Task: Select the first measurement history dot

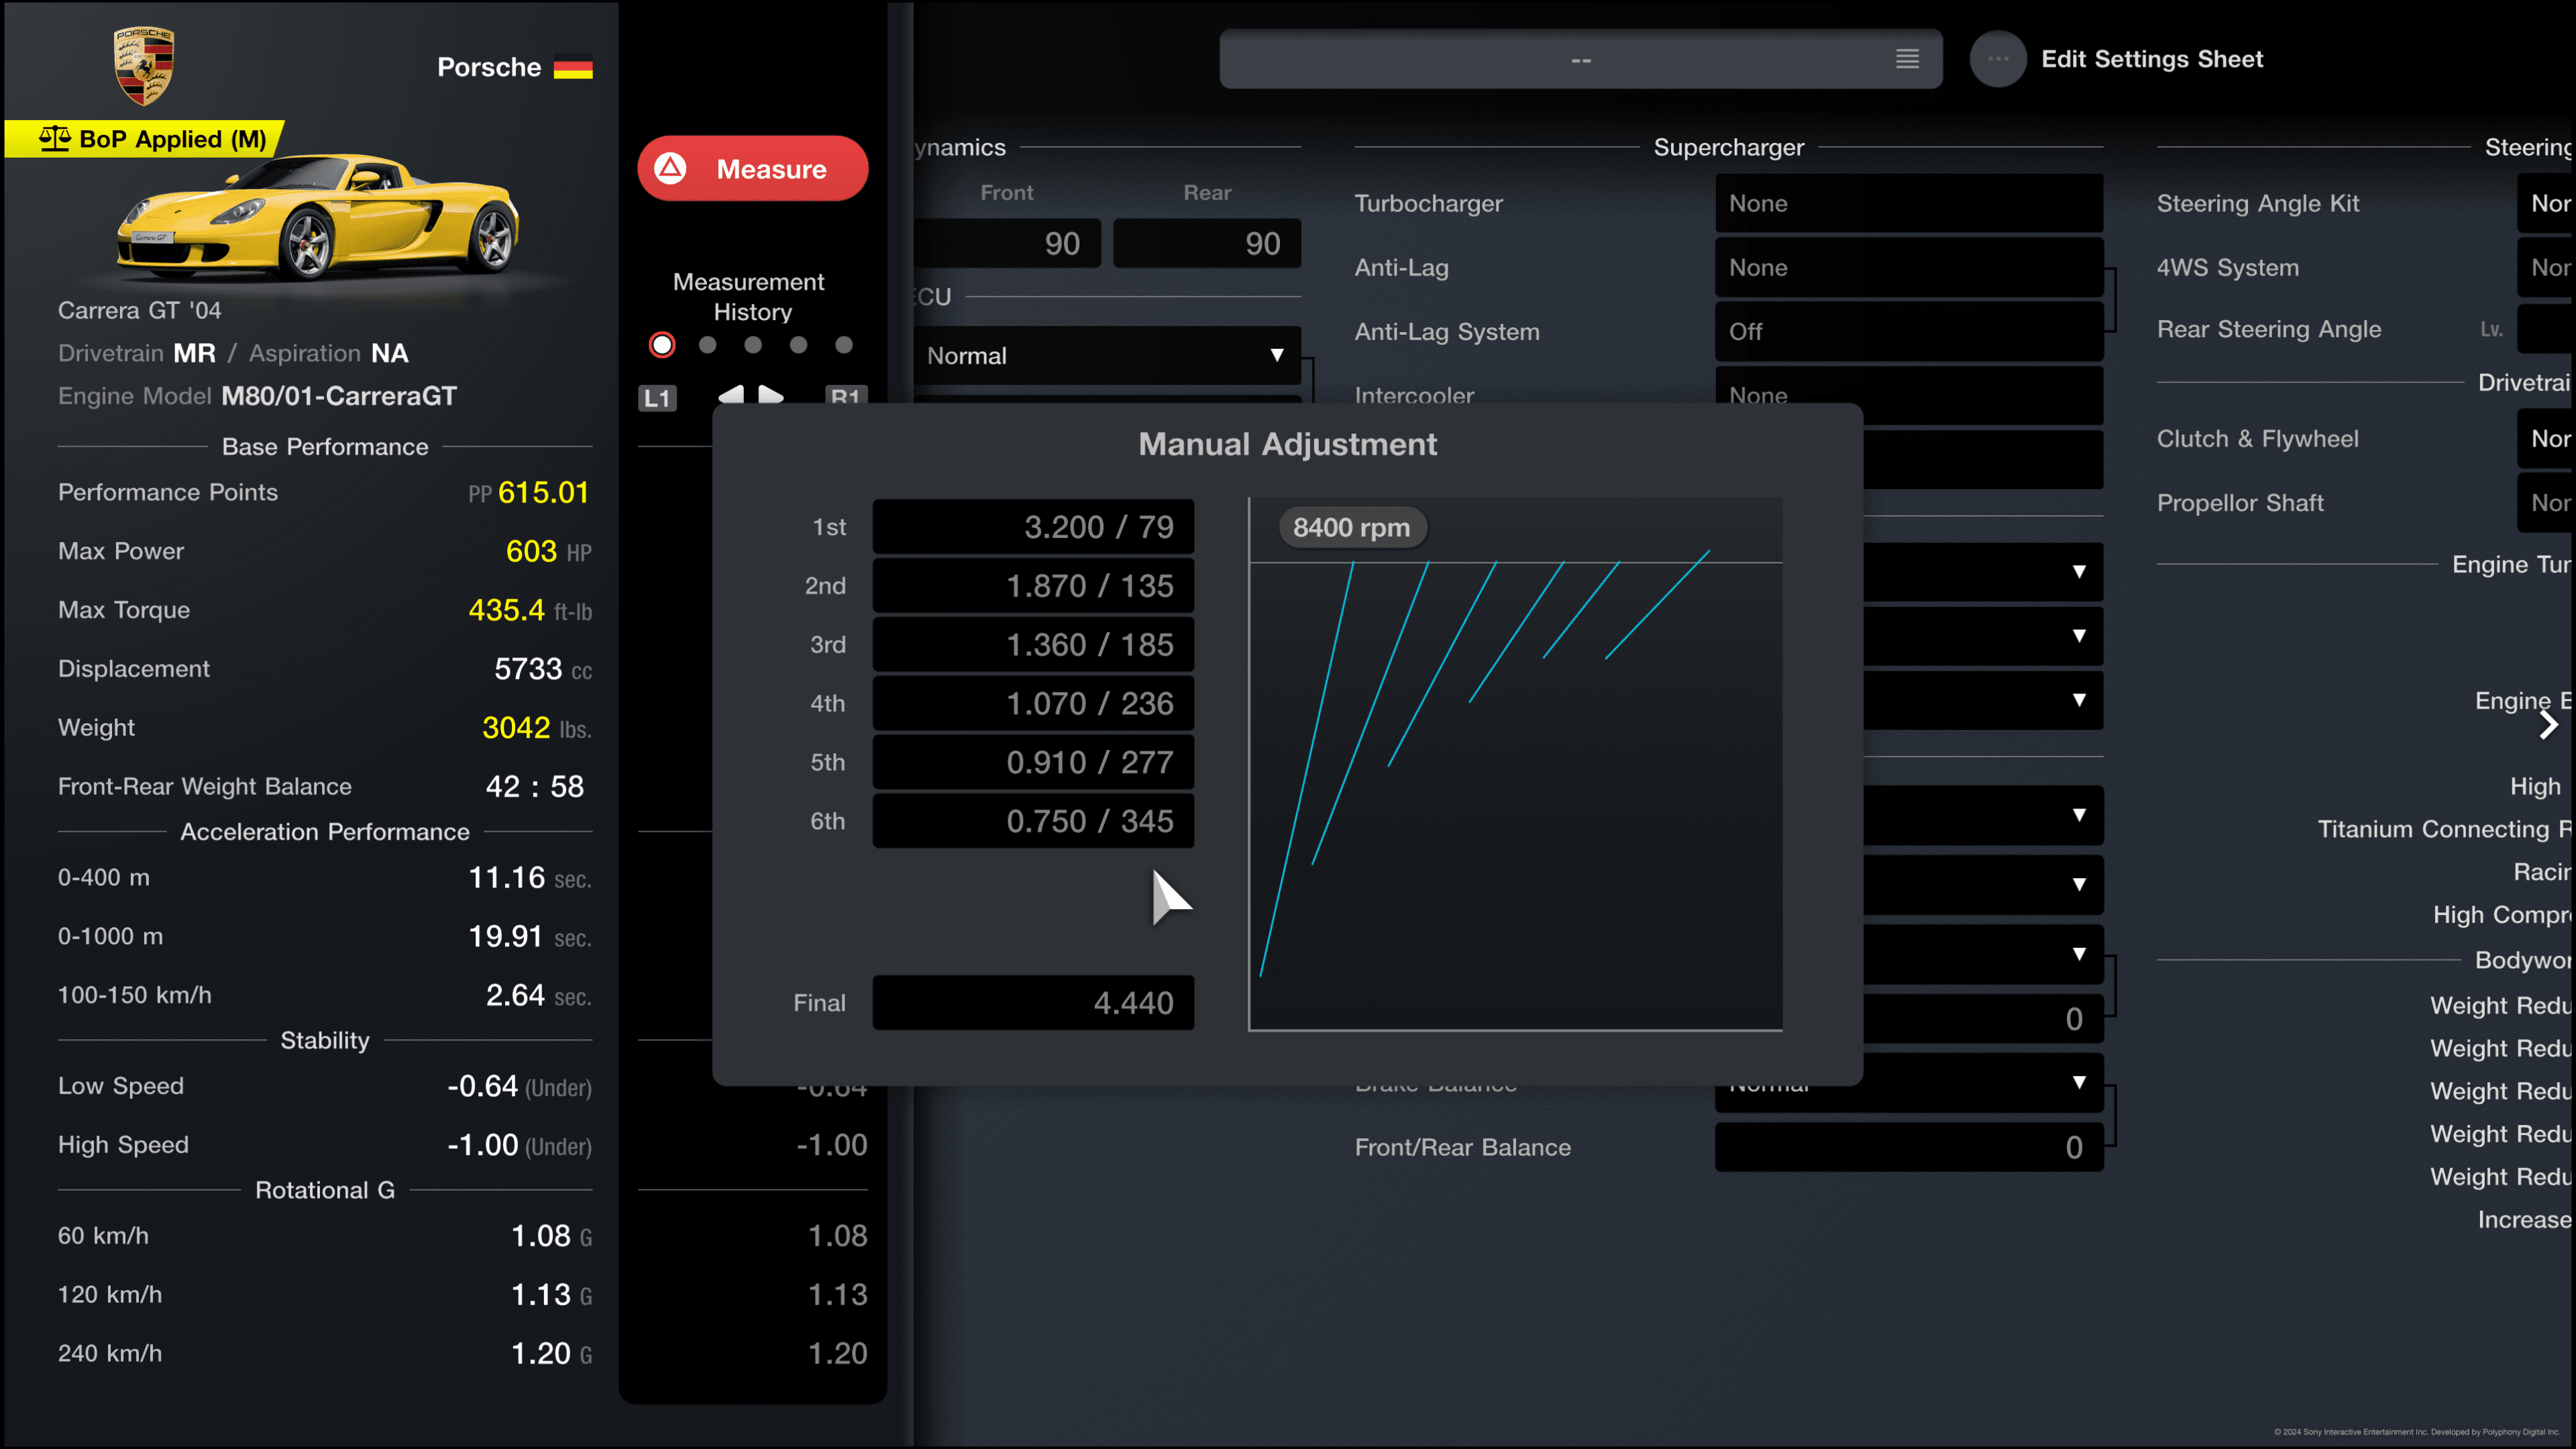Action: 662,345
